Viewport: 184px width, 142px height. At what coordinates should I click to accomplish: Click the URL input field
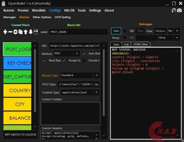click(x=74, y=46)
